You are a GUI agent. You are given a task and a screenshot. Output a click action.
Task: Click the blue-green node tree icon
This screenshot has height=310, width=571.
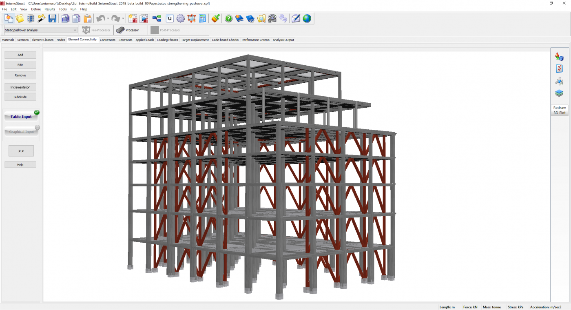coord(157,18)
